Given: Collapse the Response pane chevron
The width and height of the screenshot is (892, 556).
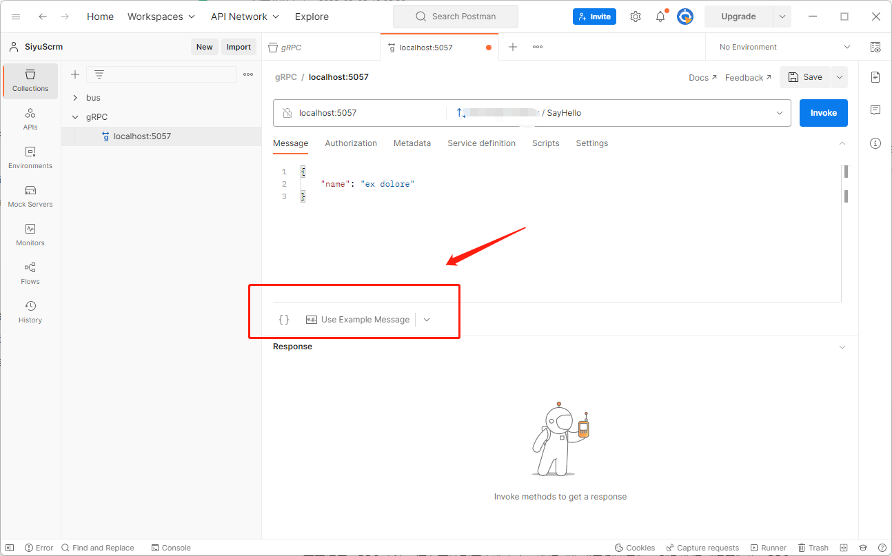Looking at the screenshot, I should click(x=842, y=347).
